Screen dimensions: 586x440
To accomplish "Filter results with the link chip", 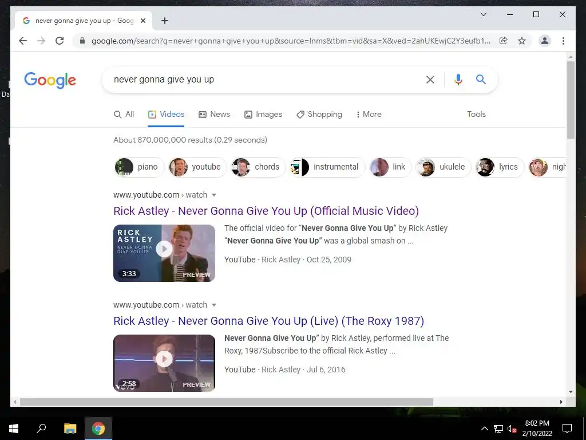I will coord(390,167).
